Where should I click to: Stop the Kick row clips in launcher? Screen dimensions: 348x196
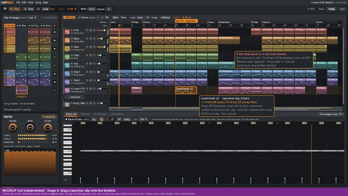pos(55,32)
